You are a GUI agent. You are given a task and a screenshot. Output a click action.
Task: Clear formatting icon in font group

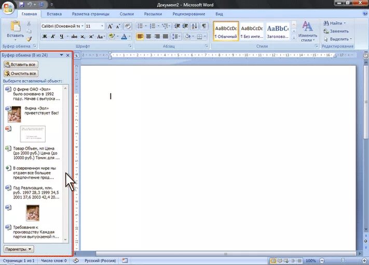click(128, 26)
